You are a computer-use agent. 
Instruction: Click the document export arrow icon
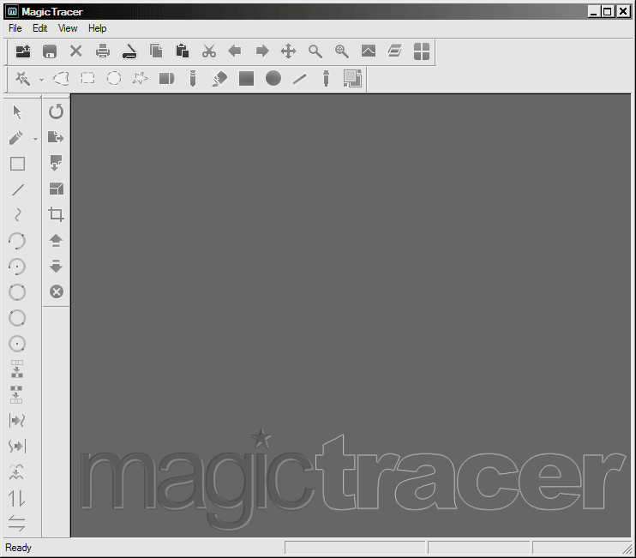pos(56,137)
